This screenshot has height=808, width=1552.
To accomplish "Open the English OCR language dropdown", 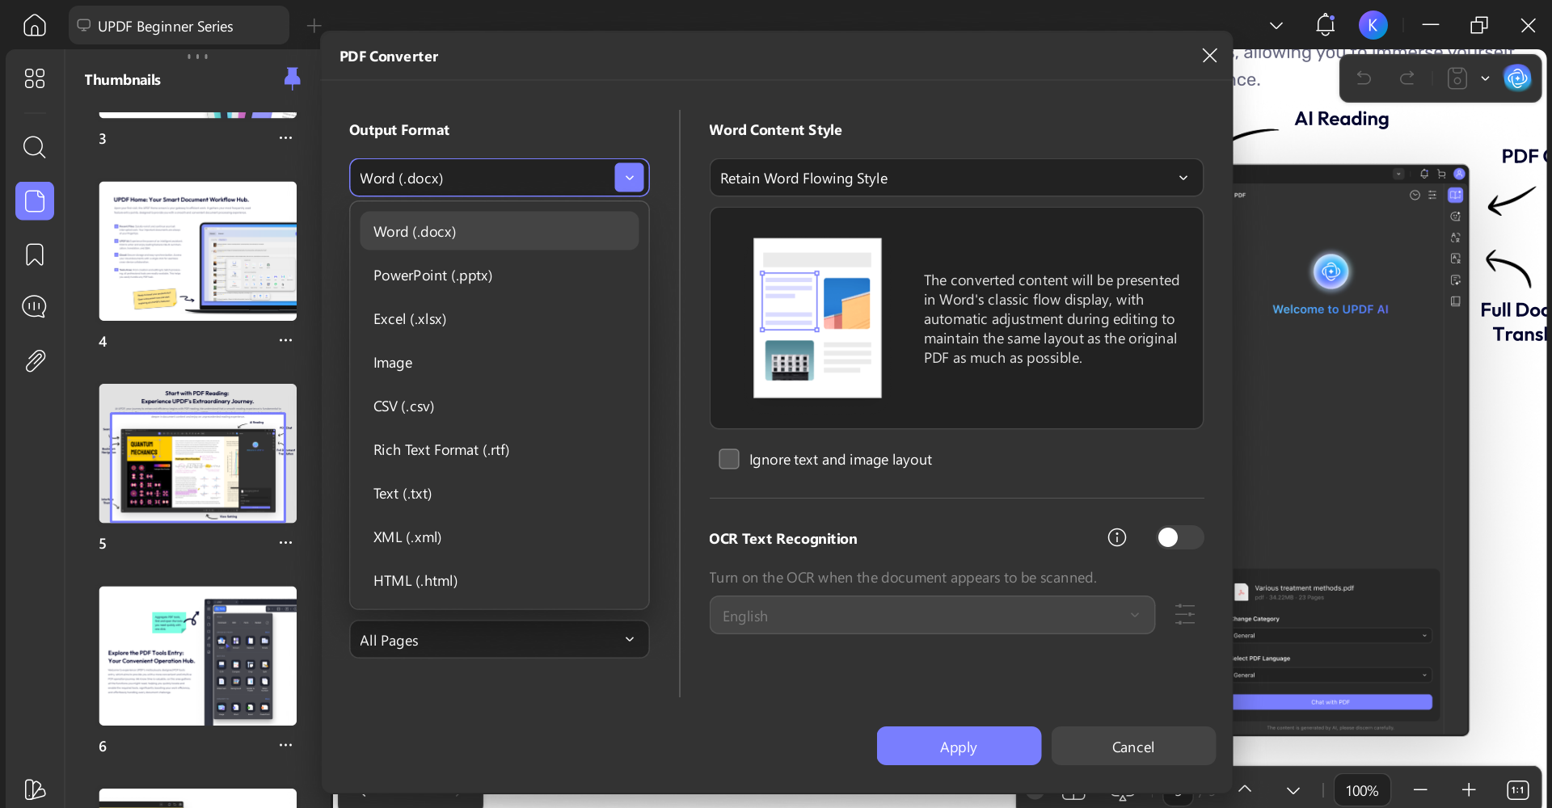I will tap(931, 615).
